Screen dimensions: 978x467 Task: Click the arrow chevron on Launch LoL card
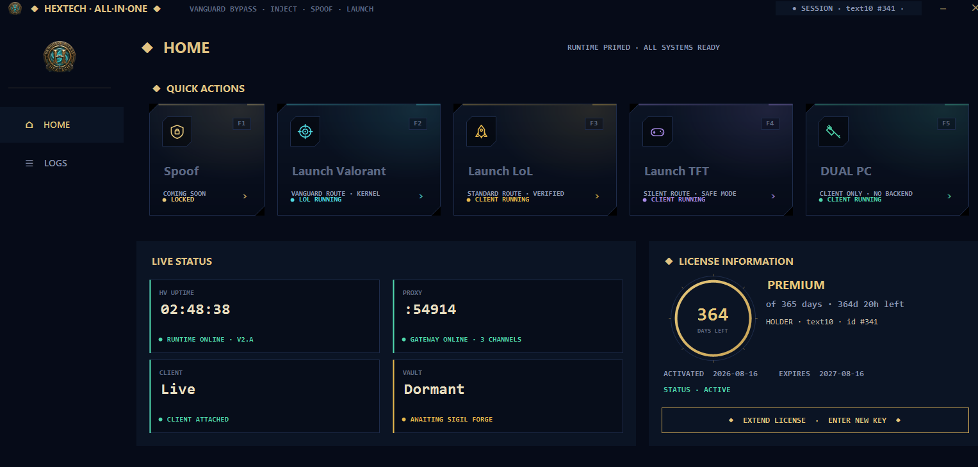pyautogui.click(x=597, y=196)
